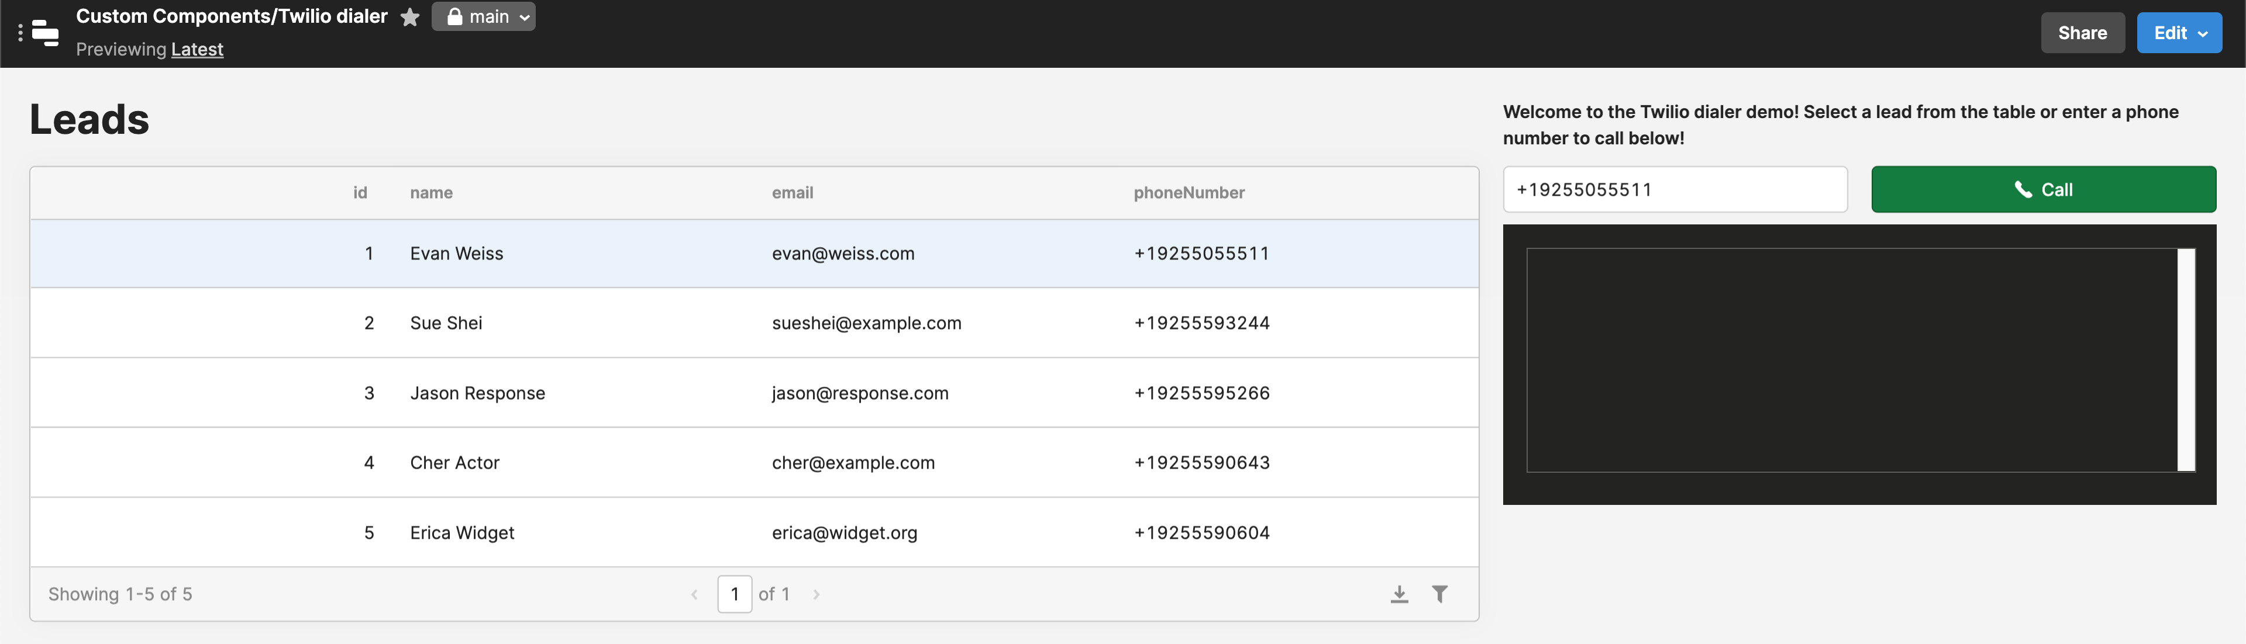Click the Leads heading
The height and width of the screenshot is (644, 2246).
pyautogui.click(x=90, y=119)
